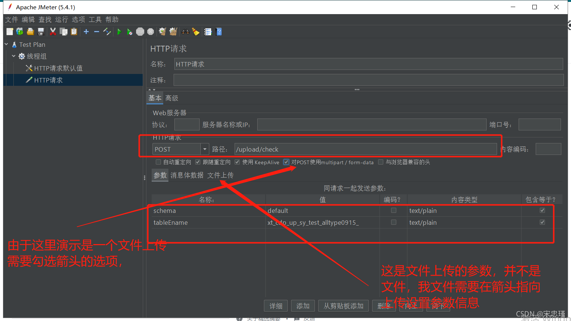The width and height of the screenshot is (571, 321).
Task: Open the 帮助 menu
Action: coord(112,19)
